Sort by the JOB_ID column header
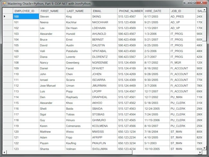Viewport: 209px width, 157px height. tap(183, 11)
